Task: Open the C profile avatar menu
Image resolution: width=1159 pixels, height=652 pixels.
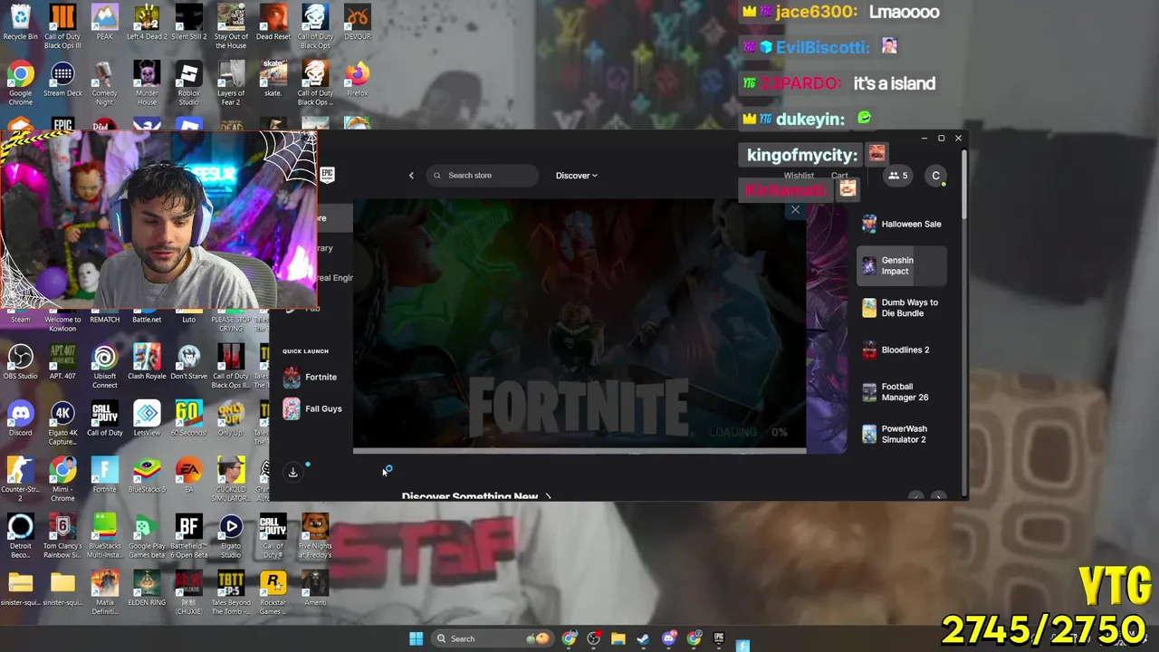Action: pyautogui.click(x=935, y=176)
